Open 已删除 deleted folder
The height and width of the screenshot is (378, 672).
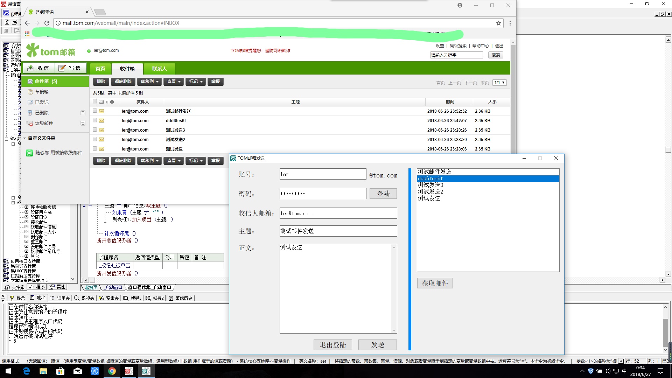(x=42, y=113)
